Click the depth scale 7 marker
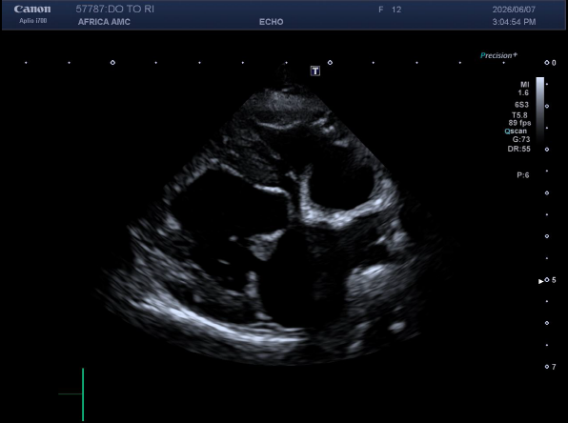The height and width of the screenshot is (423, 568). click(x=550, y=367)
